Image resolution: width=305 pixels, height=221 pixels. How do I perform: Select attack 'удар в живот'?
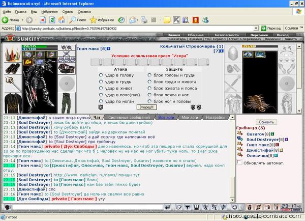click(x=101, y=88)
